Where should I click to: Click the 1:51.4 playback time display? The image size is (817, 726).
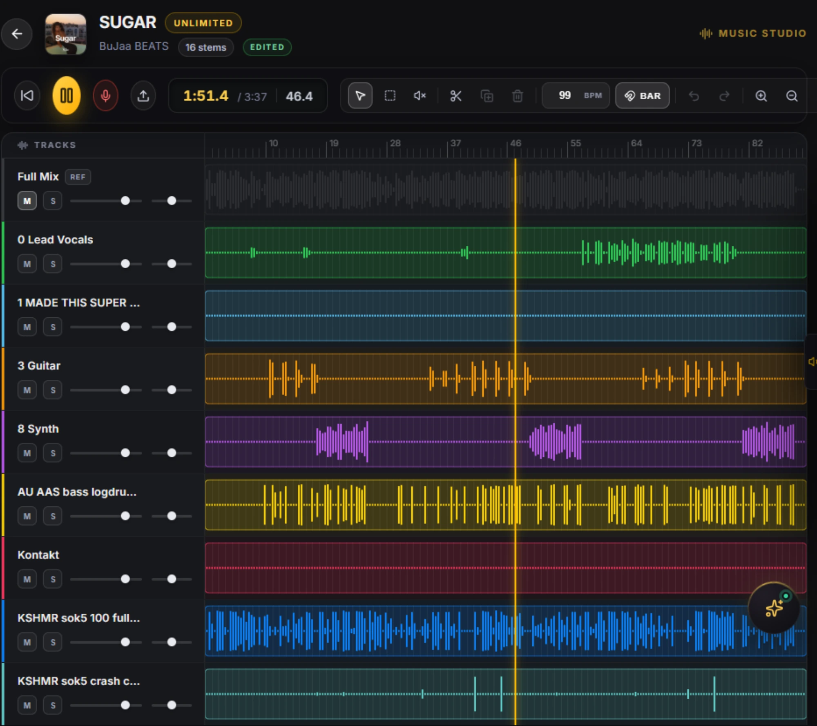205,96
